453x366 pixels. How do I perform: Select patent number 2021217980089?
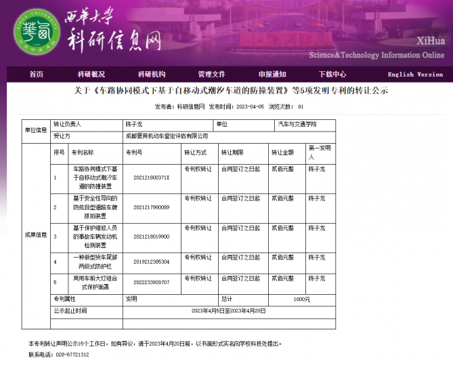[x=152, y=207]
